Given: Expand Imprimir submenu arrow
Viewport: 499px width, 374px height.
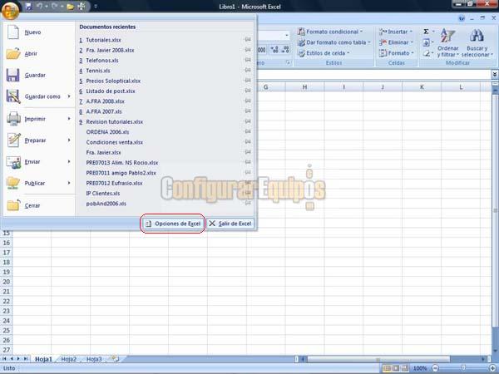Looking at the screenshot, I should point(69,119).
